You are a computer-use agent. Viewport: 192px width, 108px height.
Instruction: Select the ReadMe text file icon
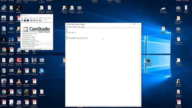pos(11,82)
